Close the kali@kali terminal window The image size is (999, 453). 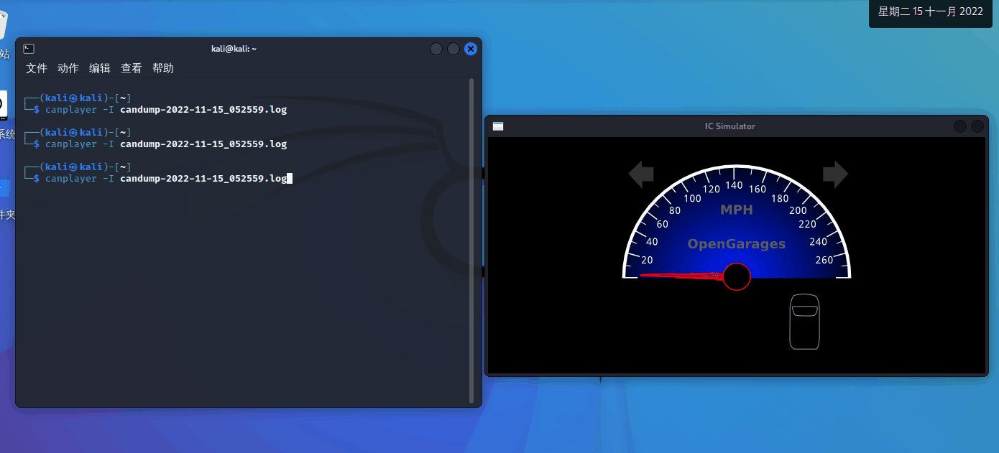pos(471,49)
